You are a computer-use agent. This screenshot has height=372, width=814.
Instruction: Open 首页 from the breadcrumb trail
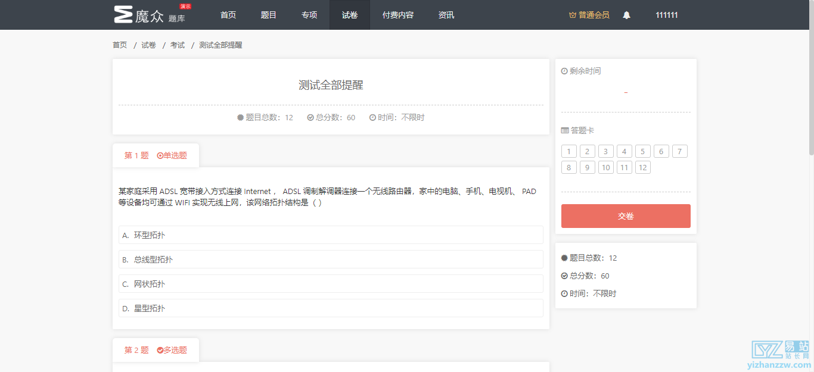click(x=119, y=45)
